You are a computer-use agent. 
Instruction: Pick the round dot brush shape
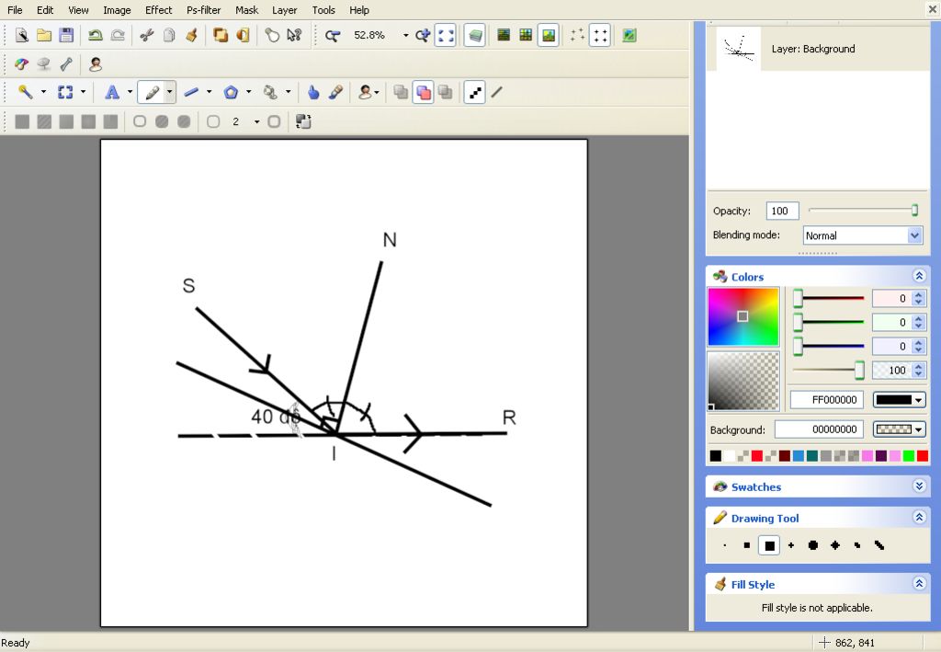pos(812,545)
